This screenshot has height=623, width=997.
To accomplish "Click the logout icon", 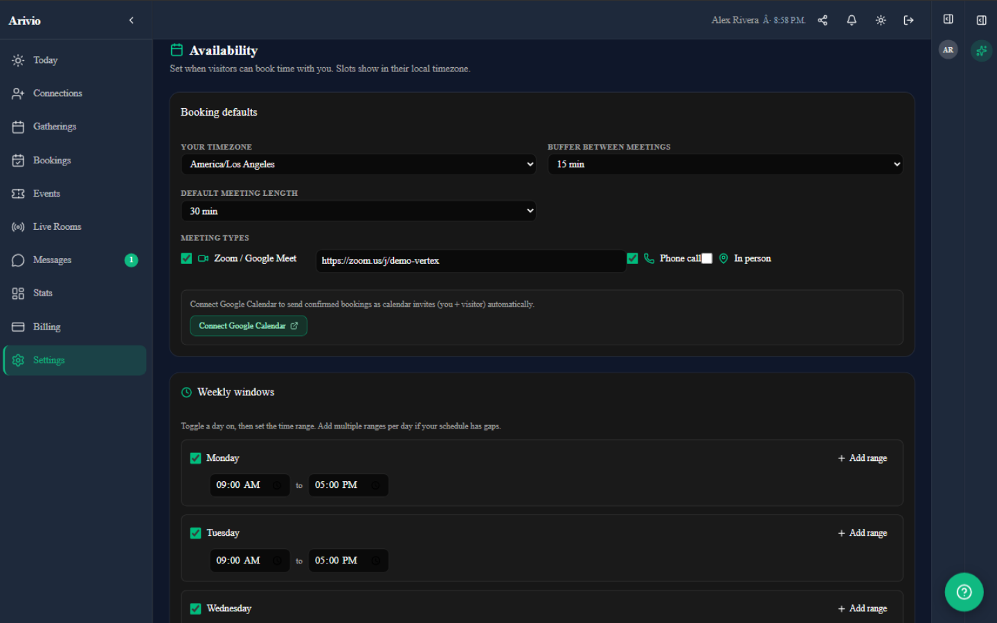I will (909, 20).
